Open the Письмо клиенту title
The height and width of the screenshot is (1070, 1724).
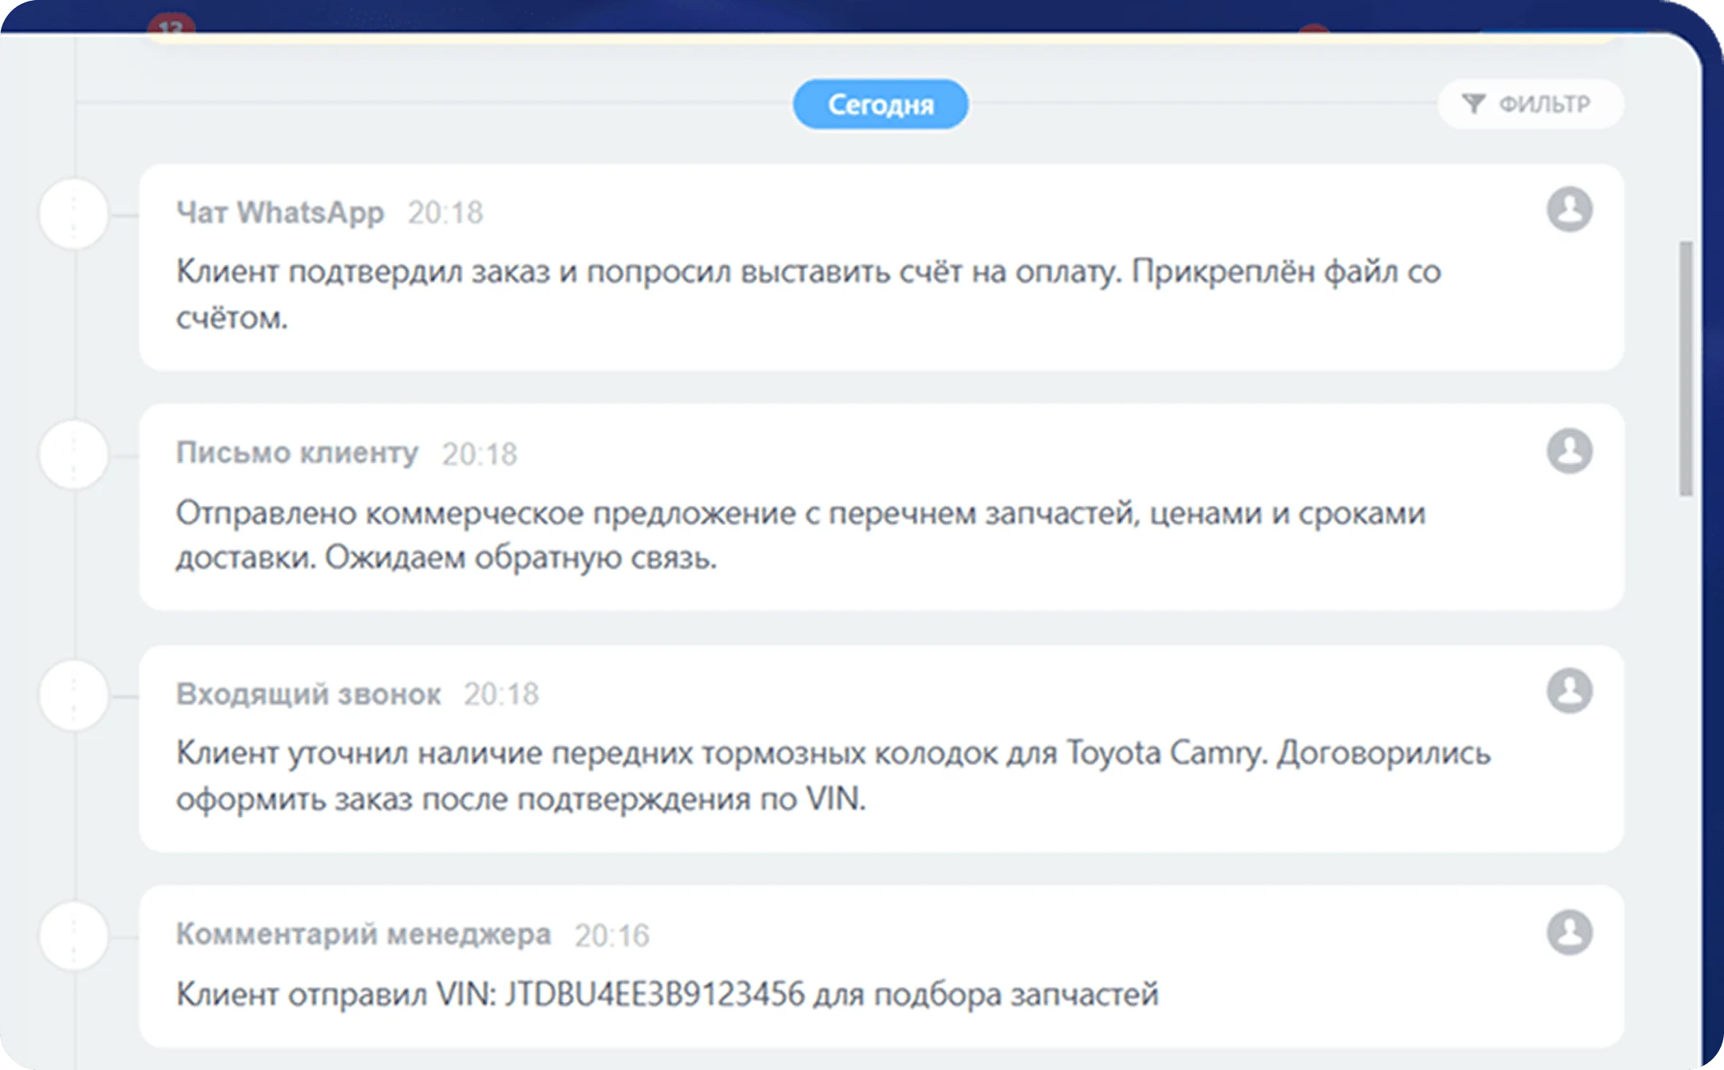click(297, 452)
